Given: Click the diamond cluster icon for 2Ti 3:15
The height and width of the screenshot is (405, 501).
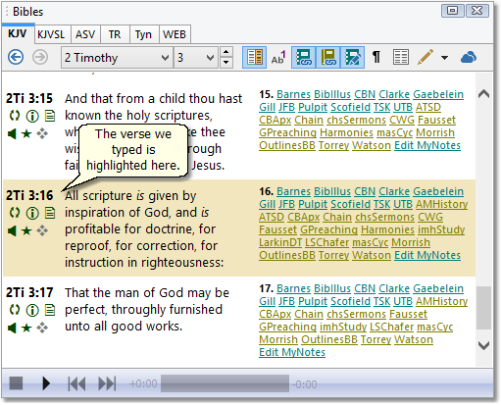Looking at the screenshot, I should tap(42, 133).
